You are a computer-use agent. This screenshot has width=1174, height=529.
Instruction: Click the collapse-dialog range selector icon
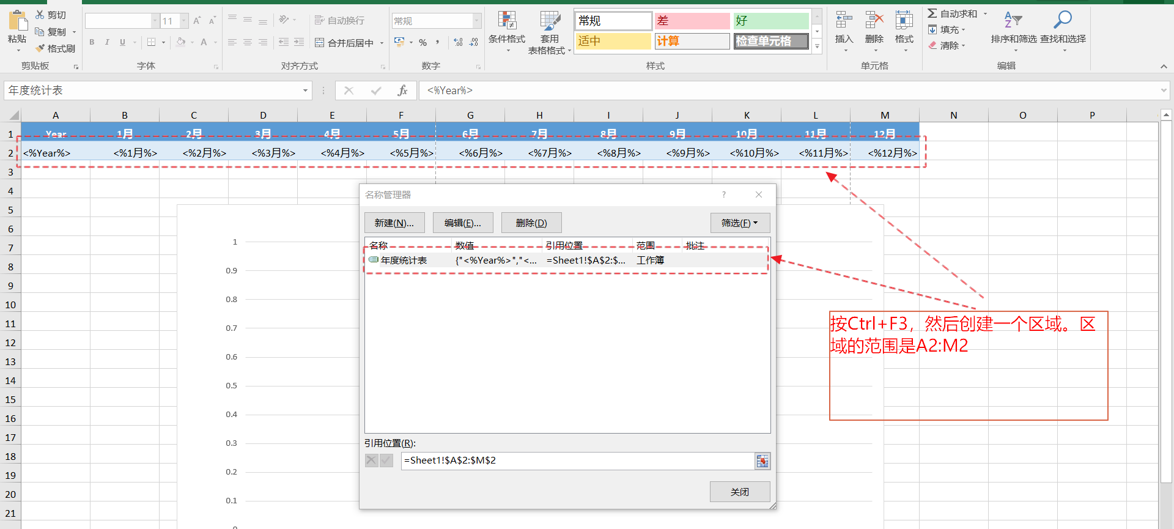point(762,461)
